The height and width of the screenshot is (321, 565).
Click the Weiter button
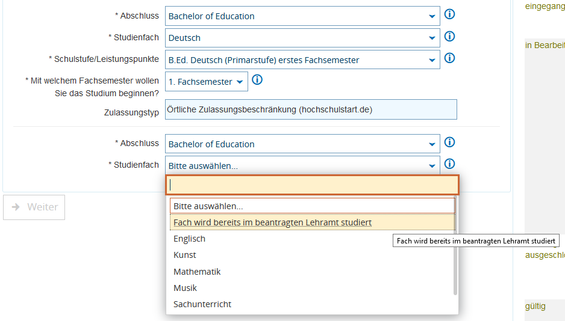[34, 207]
